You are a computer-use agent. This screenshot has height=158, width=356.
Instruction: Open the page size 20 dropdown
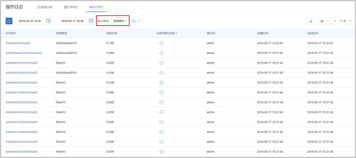coord(324,21)
